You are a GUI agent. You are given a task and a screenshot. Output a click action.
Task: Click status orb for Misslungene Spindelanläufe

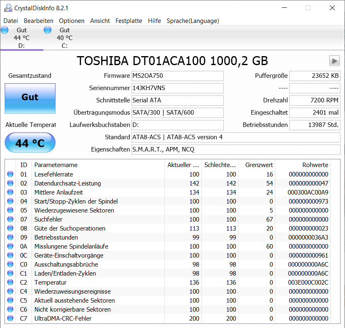(x=10, y=246)
